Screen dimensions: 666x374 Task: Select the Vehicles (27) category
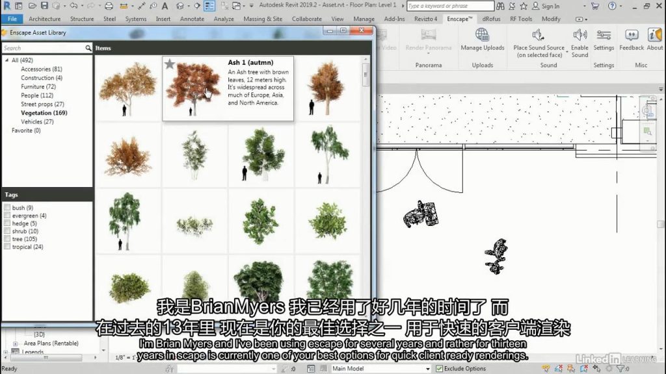[37, 121]
